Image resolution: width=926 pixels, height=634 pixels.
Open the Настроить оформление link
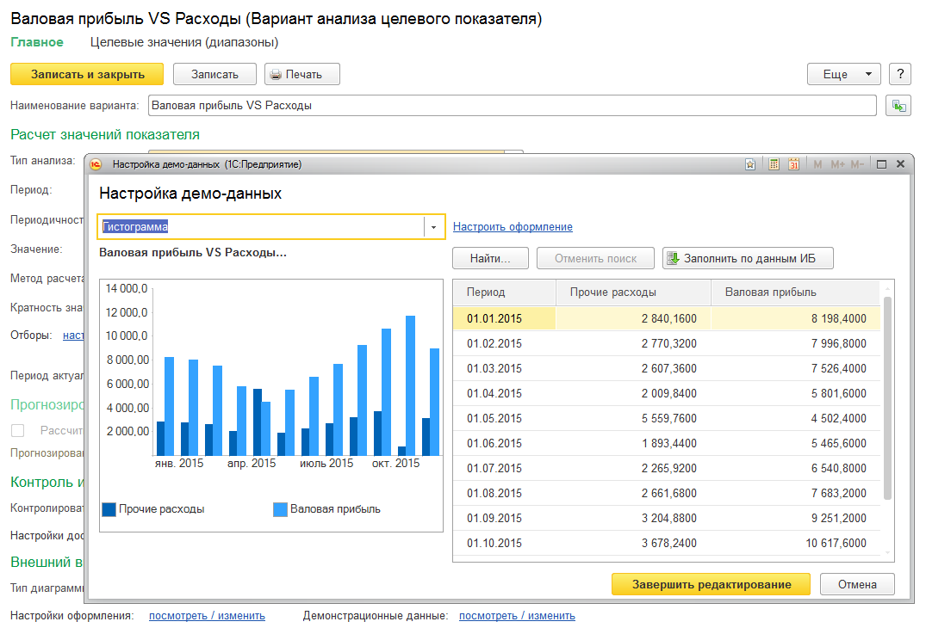(513, 227)
